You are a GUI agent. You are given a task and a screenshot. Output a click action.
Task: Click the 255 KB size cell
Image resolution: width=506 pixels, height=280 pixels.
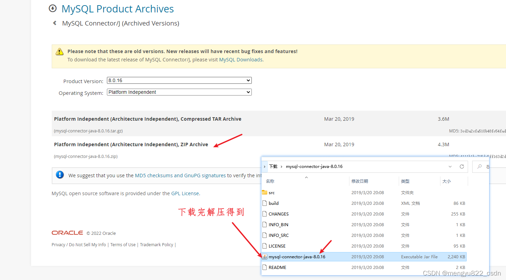tap(458, 214)
